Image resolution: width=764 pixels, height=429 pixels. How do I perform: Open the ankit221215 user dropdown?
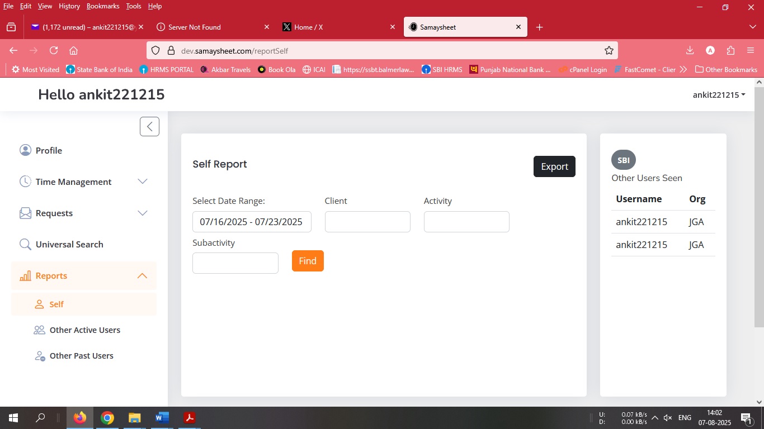(x=719, y=95)
